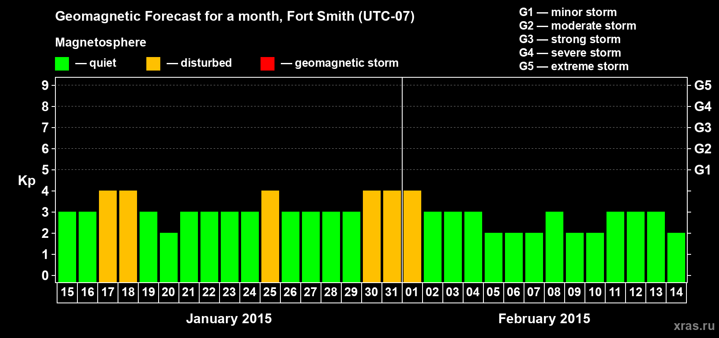Click the Geomagnetic Forecast chart title

tap(235, 16)
